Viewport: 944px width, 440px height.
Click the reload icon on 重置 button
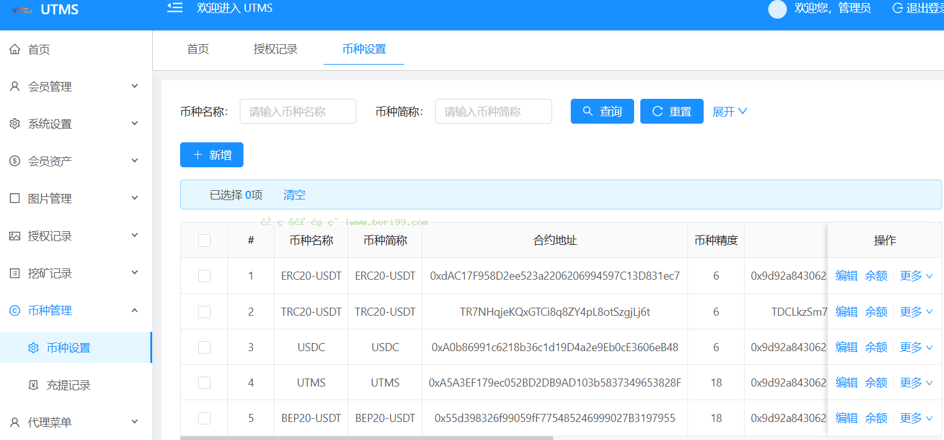pyautogui.click(x=657, y=111)
